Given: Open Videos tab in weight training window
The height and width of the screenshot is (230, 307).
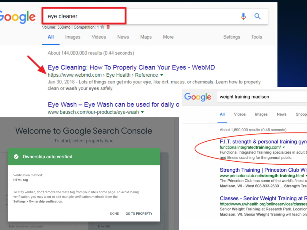Looking at the screenshot, I should (x=240, y=114).
